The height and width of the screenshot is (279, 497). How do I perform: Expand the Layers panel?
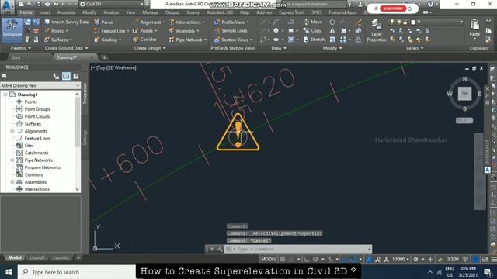click(x=415, y=48)
